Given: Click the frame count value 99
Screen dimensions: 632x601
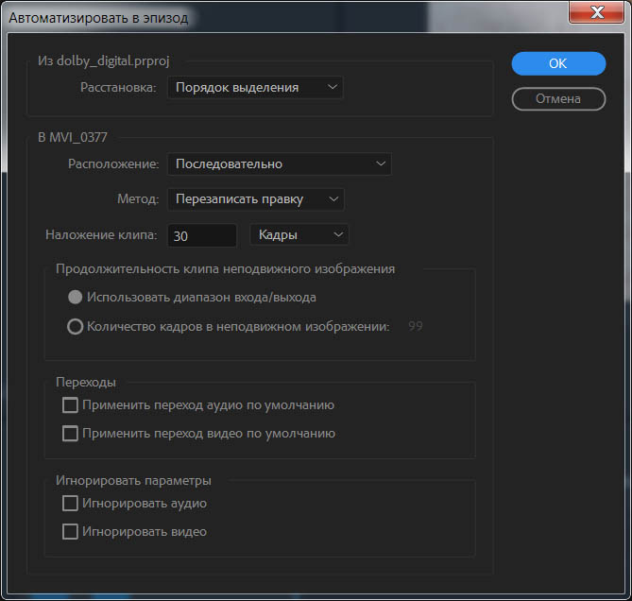Looking at the screenshot, I should (416, 326).
